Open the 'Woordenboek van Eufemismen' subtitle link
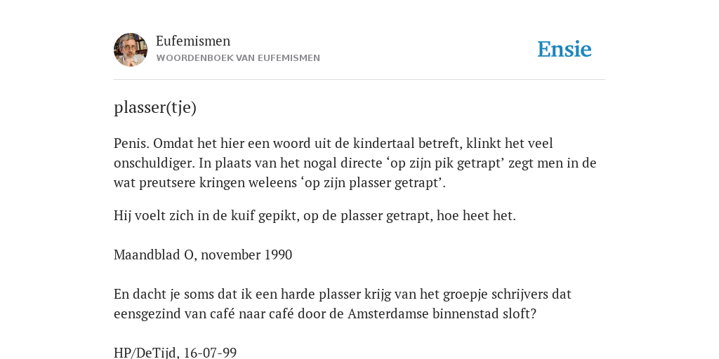 tap(238, 58)
